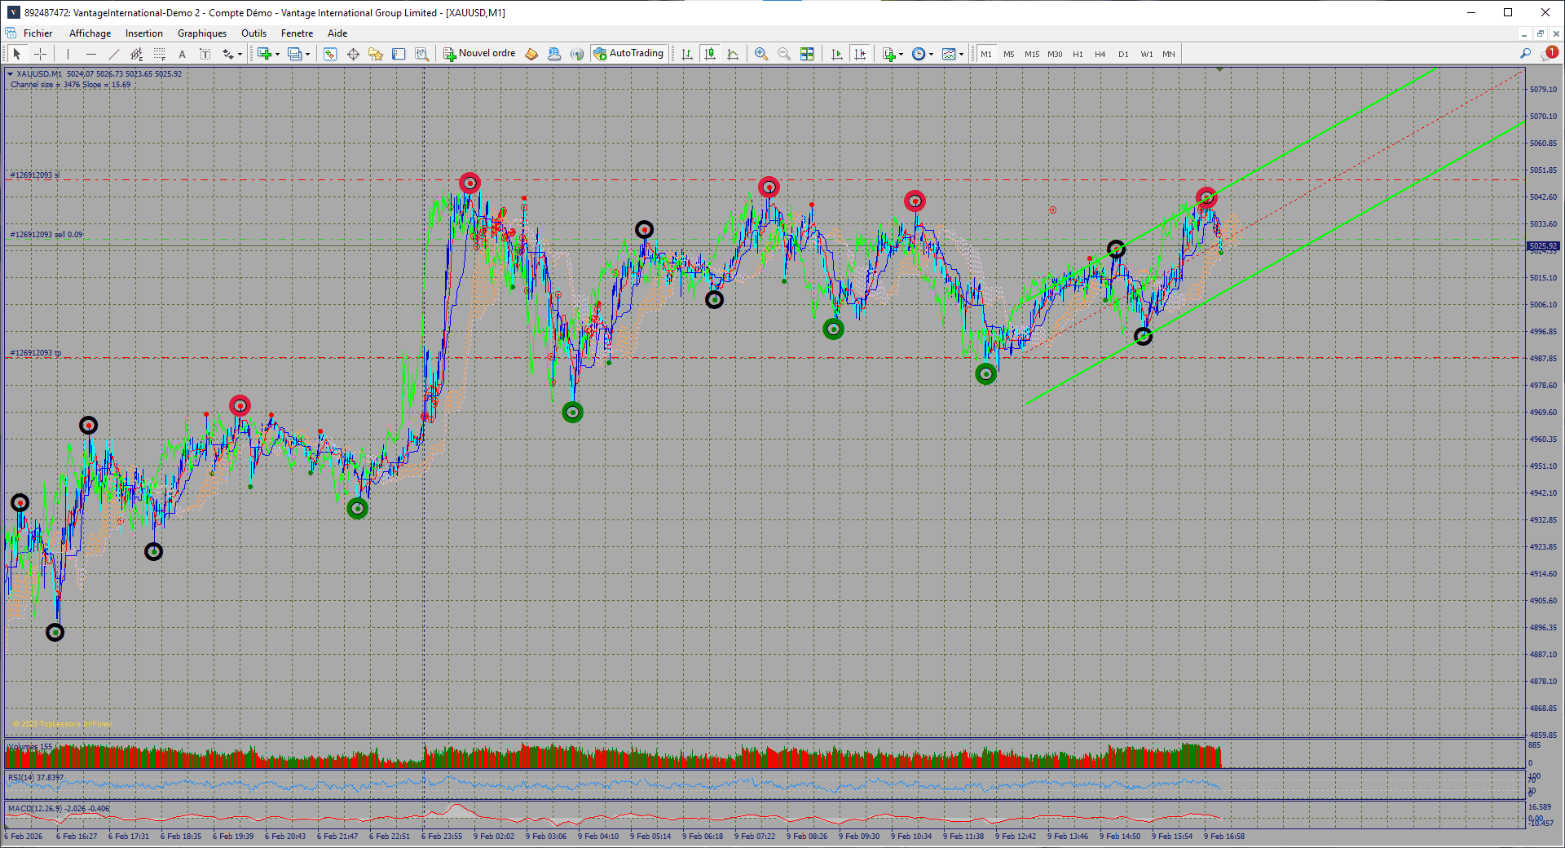Click the profiles icon
The image size is (1565, 848).
click(294, 54)
